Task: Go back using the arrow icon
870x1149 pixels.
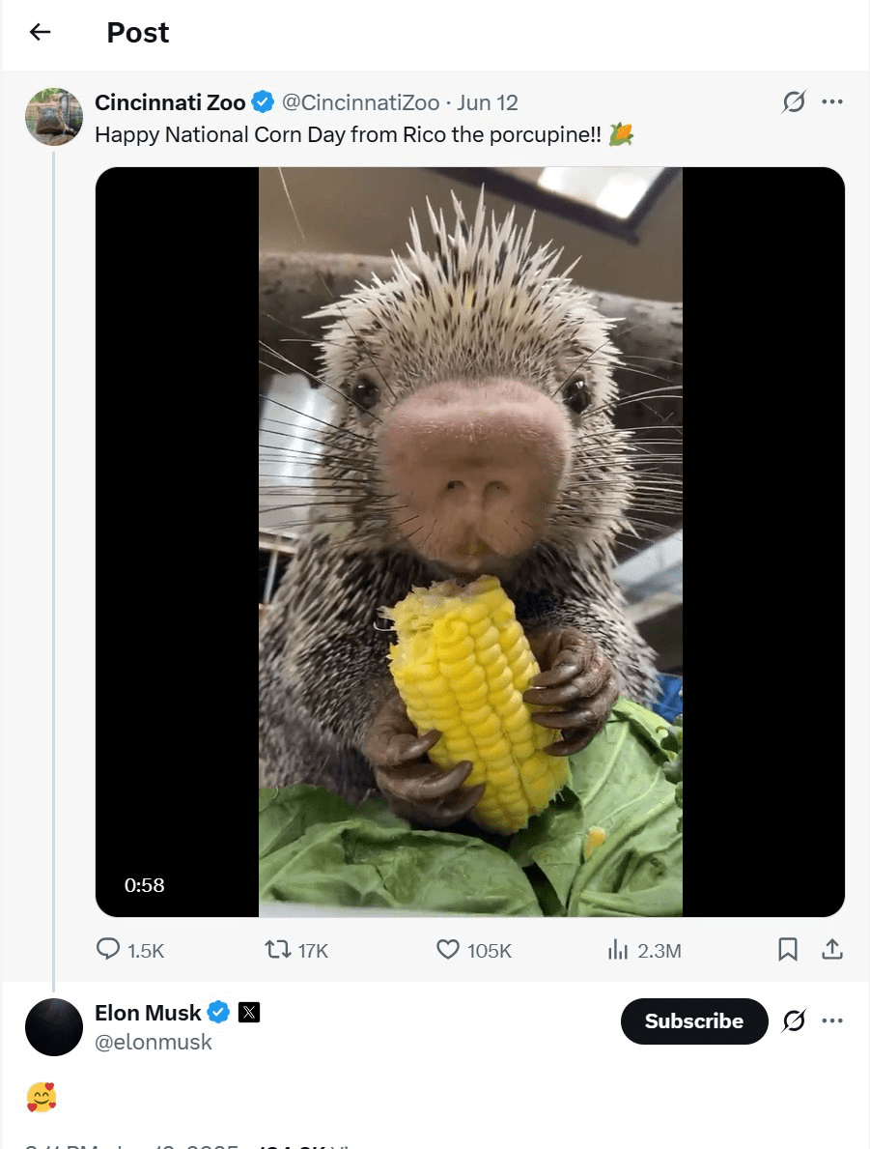Action: click(40, 32)
